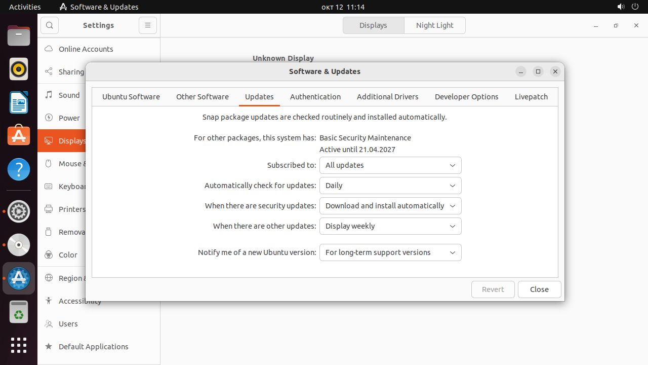Click the Displays monitor icon in sidebar
The width and height of the screenshot is (648, 365).
point(49,140)
